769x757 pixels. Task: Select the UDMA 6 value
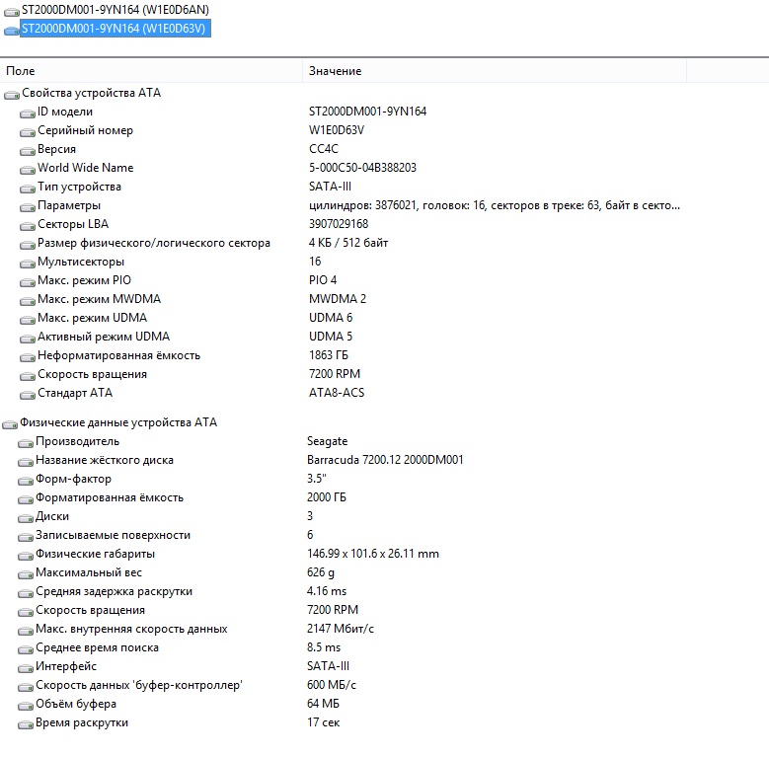(331, 318)
